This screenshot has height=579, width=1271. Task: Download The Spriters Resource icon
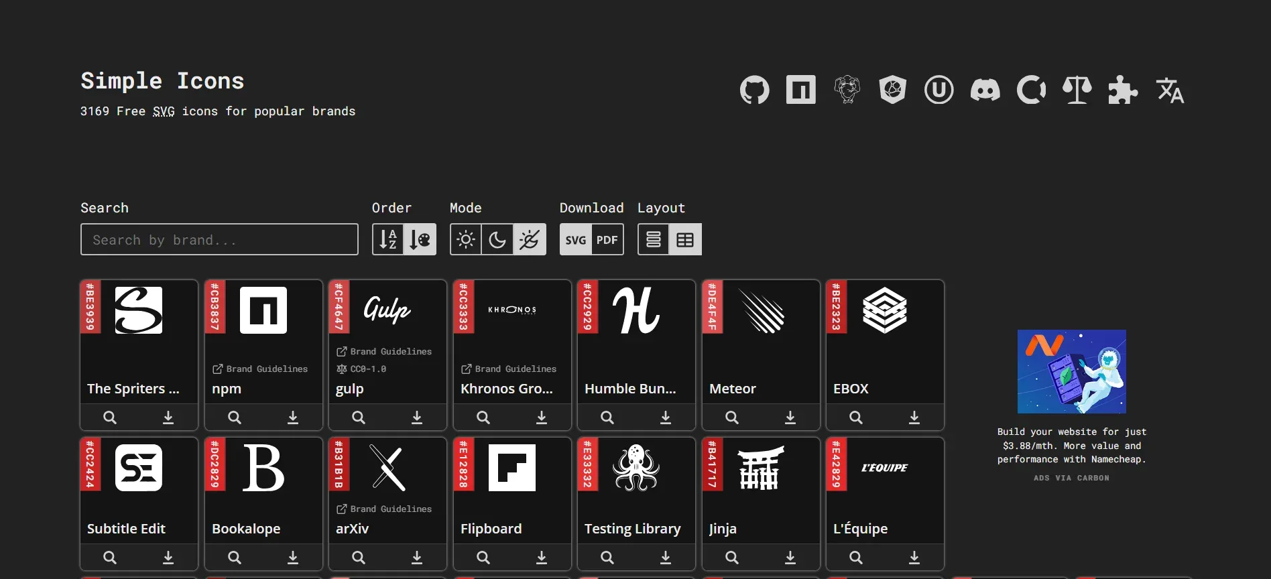168,417
